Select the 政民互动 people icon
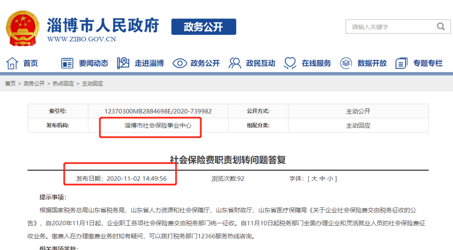The image size is (453, 250). coord(234,62)
